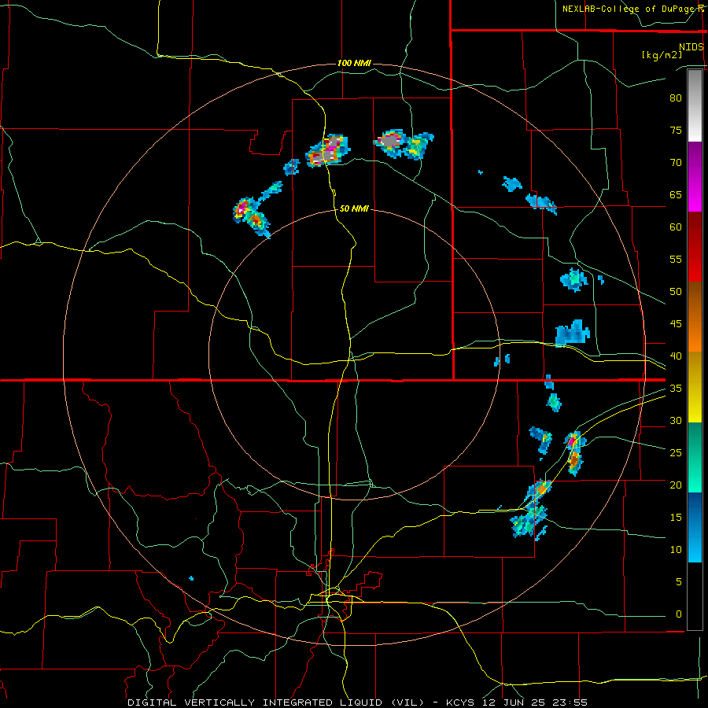Pick the dark-to-light blue color bar segment

click(x=695, y=527)
